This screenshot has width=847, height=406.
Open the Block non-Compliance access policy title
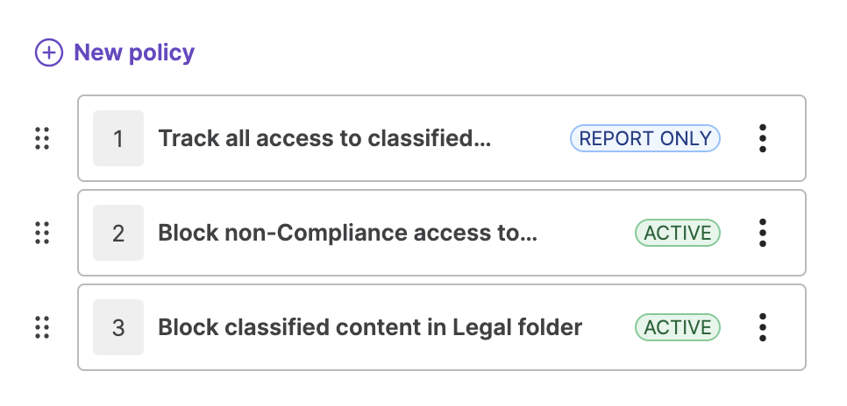347,233
